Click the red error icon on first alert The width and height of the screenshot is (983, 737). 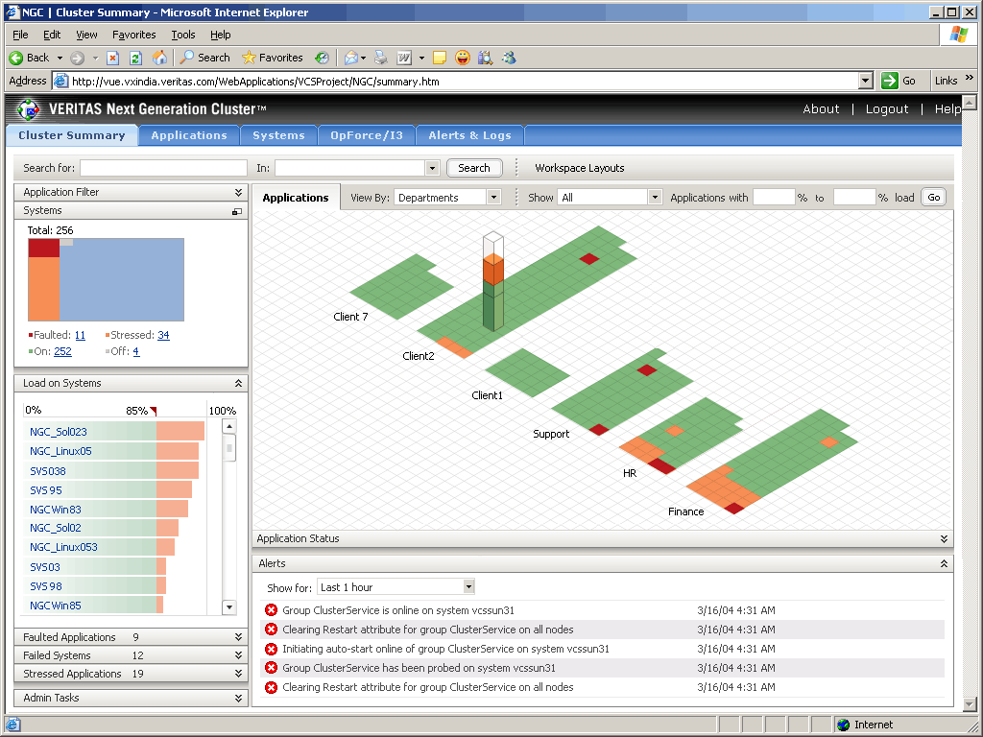click(271, 610)
